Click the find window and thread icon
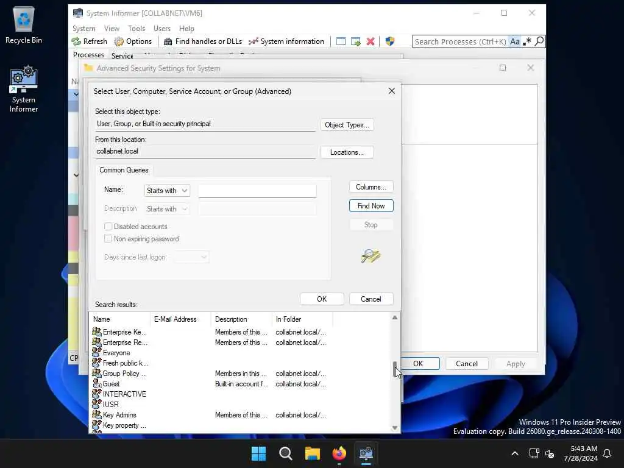This screenshot has width=624, height=468. 356,41
